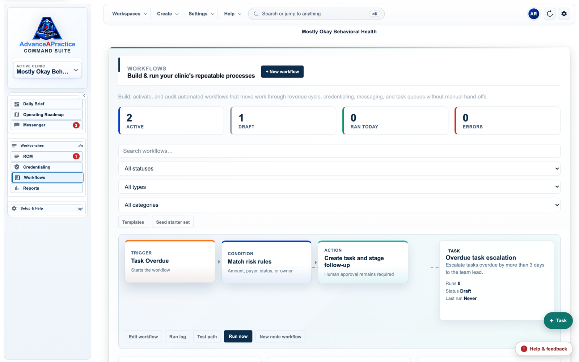
Task: Click the Errors stat card
Action: [507, 121]
